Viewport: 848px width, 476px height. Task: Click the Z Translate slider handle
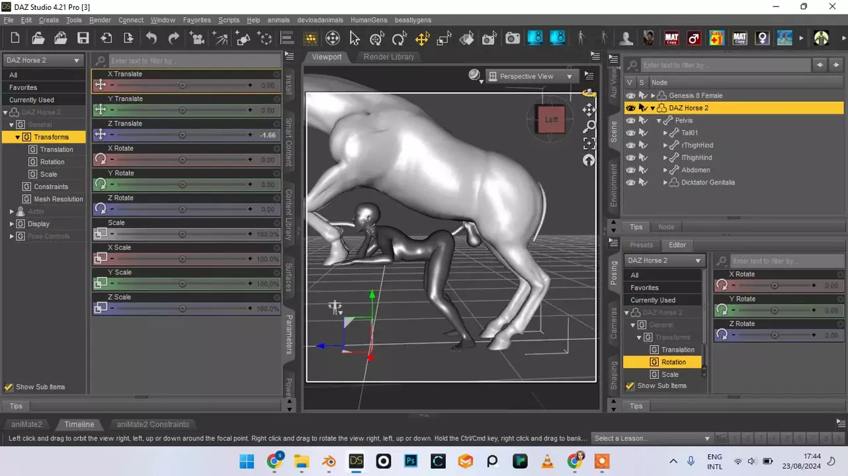183,135
